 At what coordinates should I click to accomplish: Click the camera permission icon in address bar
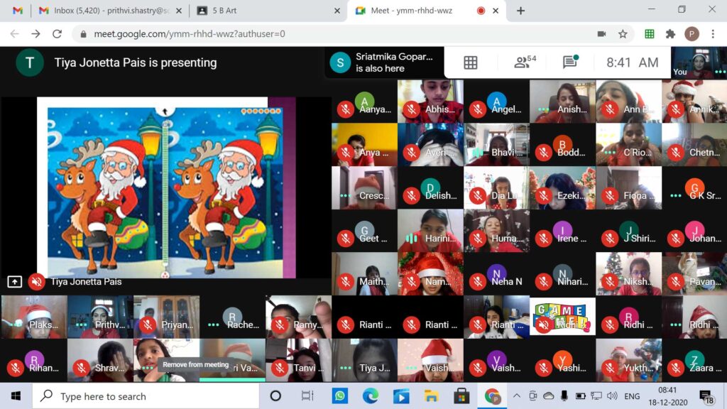coord(601,34)
